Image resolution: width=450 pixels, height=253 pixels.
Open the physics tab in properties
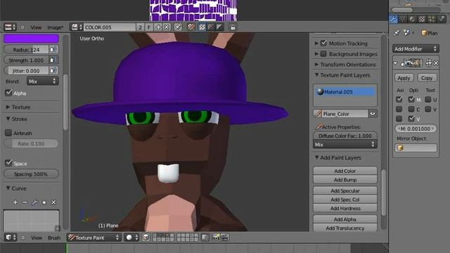[442, 19]
